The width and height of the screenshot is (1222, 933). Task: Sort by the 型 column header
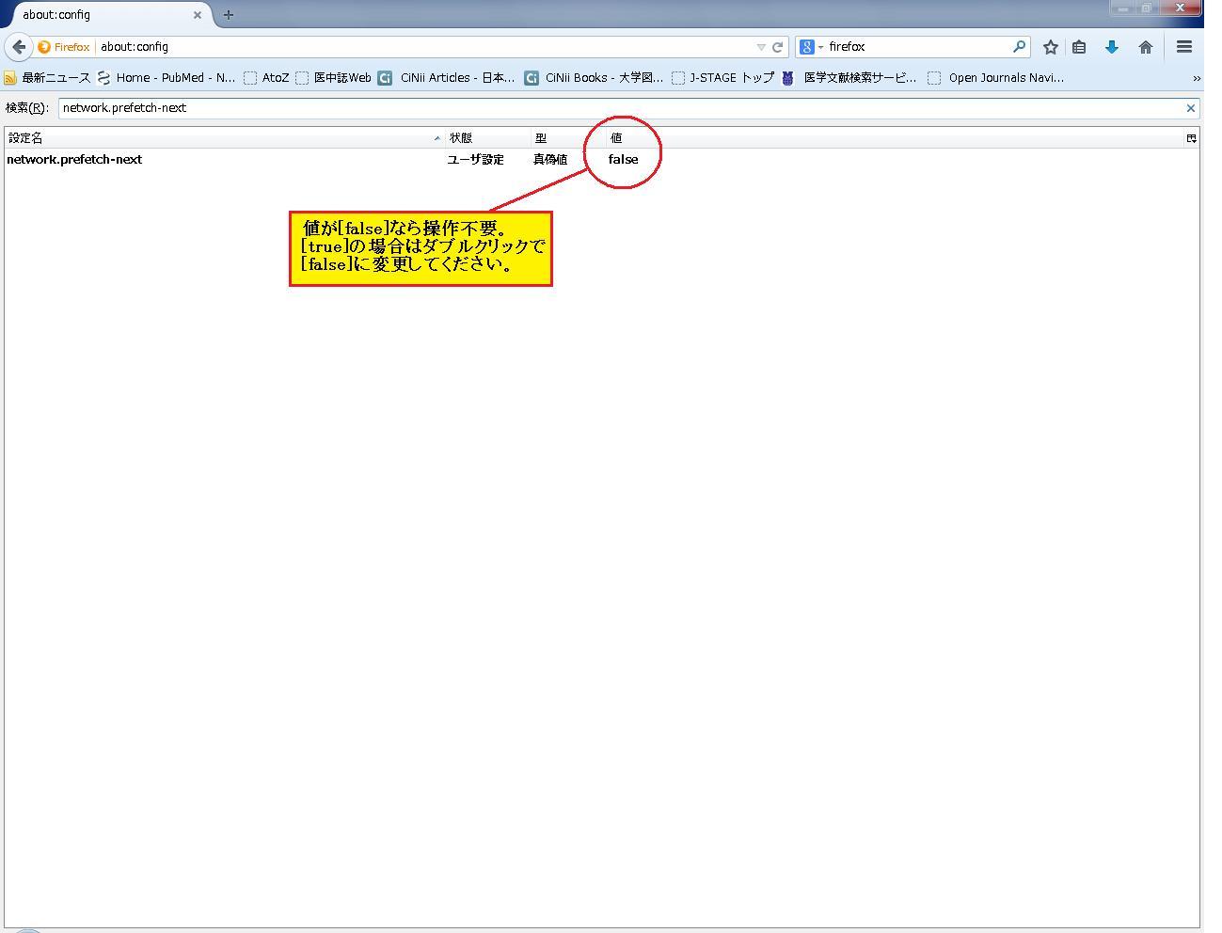568,138
